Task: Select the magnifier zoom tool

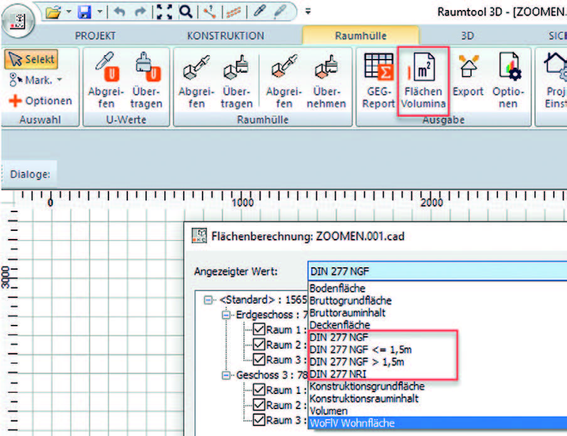Action: (x=186, y=12)
